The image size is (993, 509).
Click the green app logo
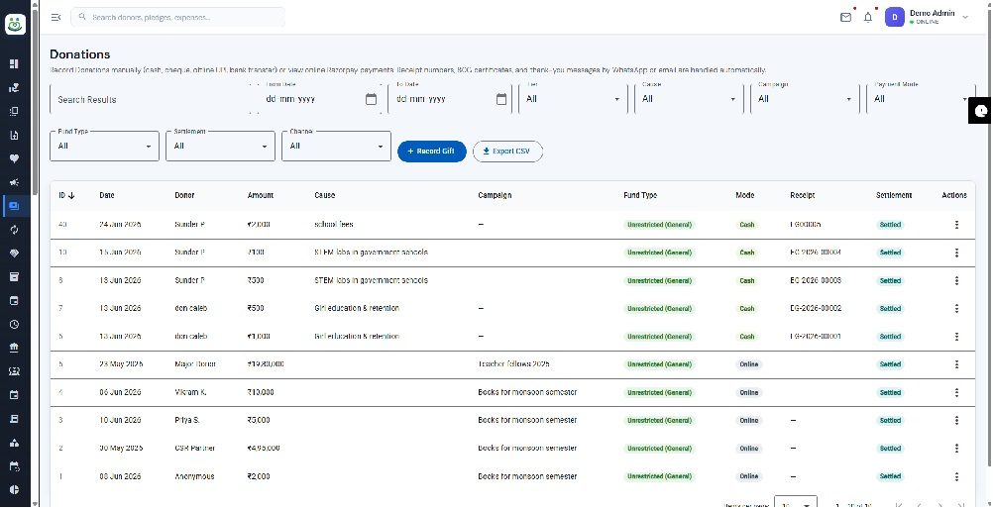point(16,24)
